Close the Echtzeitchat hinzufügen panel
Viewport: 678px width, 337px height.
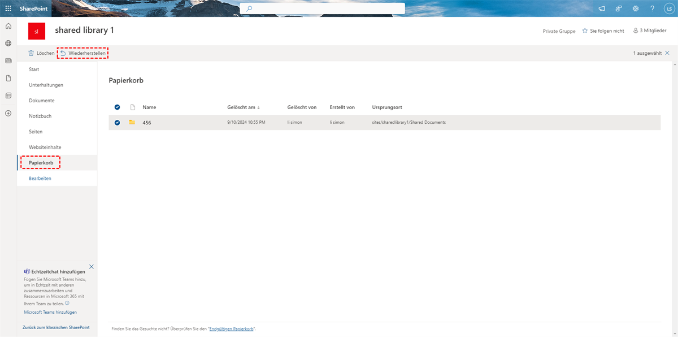[x=92, y=266]
